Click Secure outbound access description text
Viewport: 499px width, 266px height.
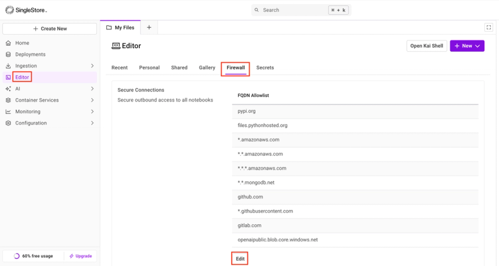click(165, 100)
